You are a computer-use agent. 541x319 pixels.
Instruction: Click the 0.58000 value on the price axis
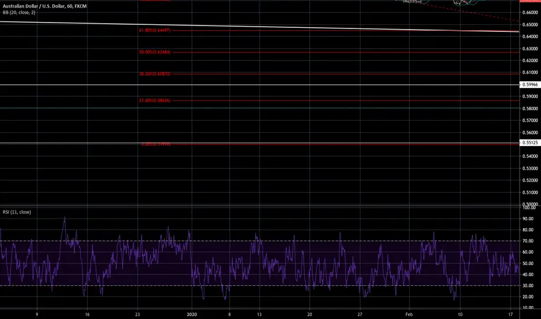tap(531, 108)
